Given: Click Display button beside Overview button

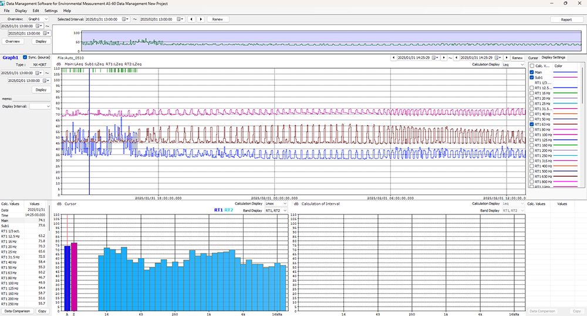Looking at the screenshot, I should point(41,42).
